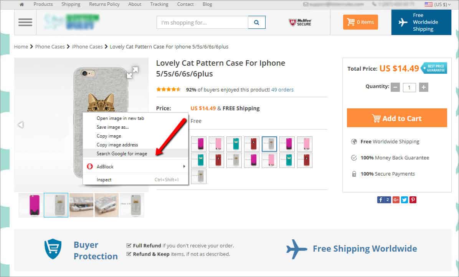Share the product on Twitter
This screenshot has width=459, height=277.
coord(405,199)
